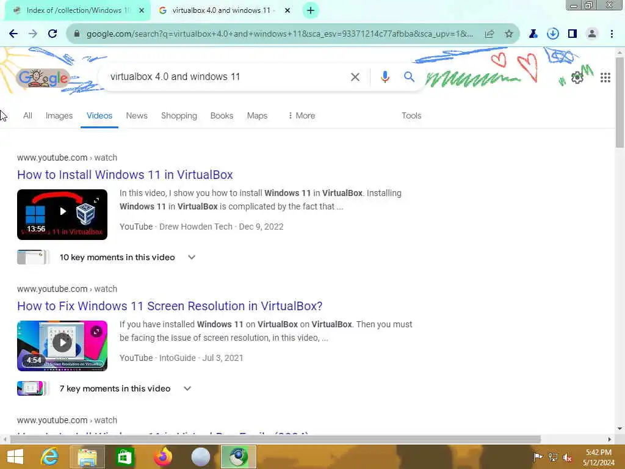The width and height of the screenshot is (625, 469).
Task: Click the 7 key moments preview thumbnail
Action: coord(32,388)
